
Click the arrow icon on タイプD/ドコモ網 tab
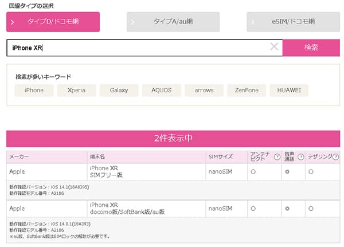click(x=13, y=22)
